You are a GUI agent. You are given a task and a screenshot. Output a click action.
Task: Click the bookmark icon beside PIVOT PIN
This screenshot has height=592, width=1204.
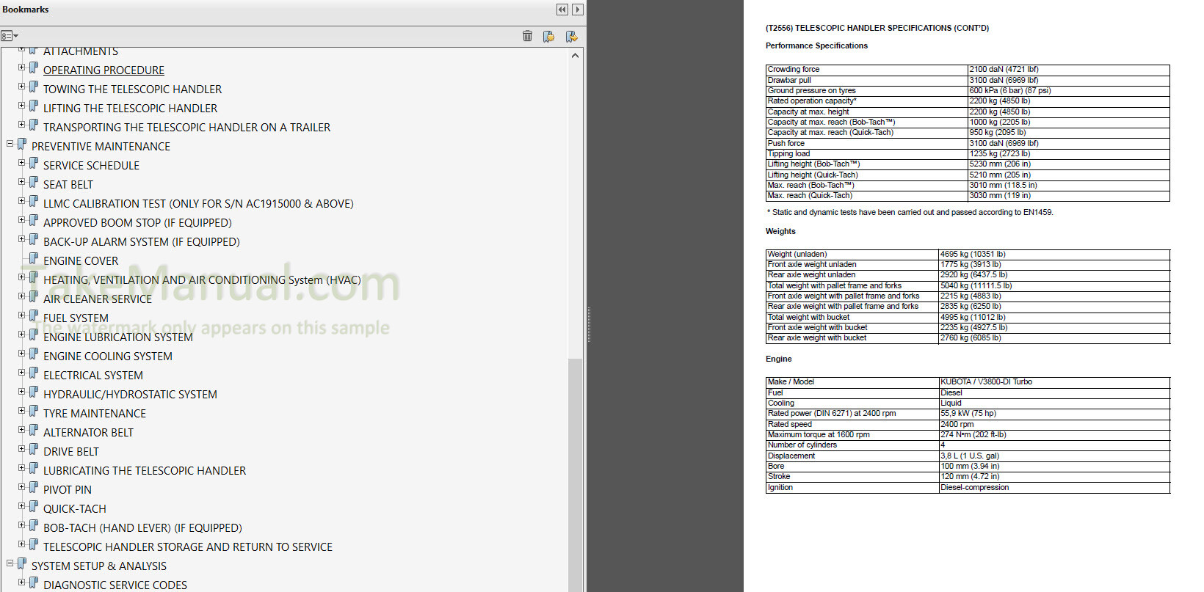pyautogui.click(x=34, y=488)
